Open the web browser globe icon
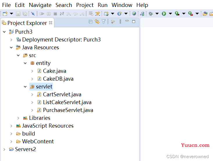 pos(134,14)
